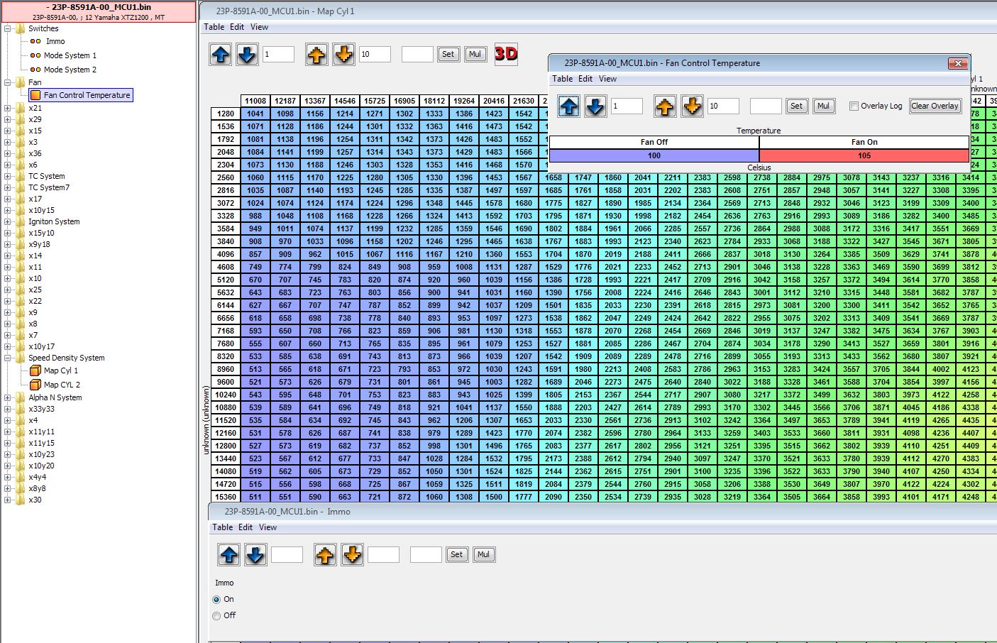997x643 pixels.
Task: Click blue down arrow in Map Cyl 1 toolbar
Action: coord(247,55)
